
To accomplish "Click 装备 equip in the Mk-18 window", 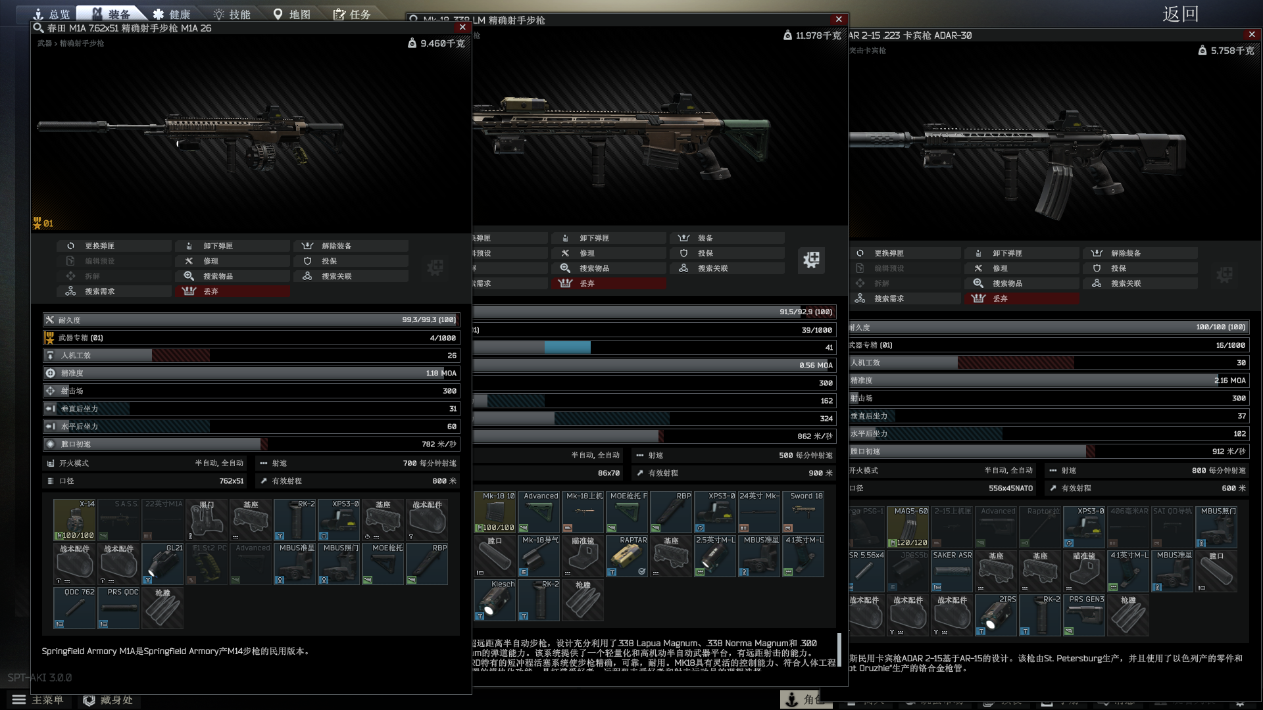I will click(x=728, y=238).
